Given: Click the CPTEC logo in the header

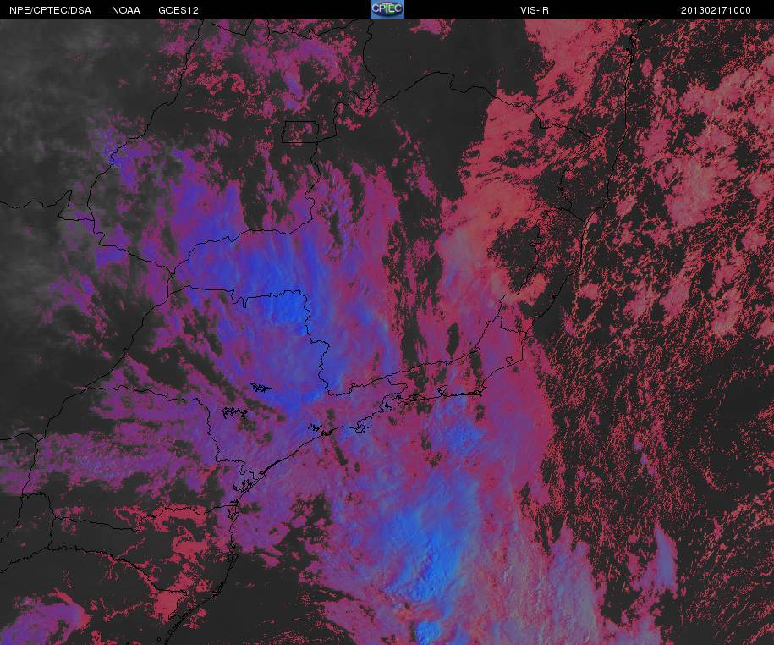Looking at the screenshot, I should tap(387, 9).
